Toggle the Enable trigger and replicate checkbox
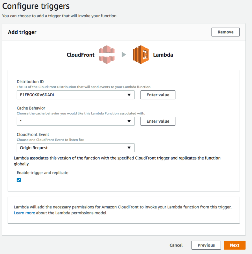 [x=19, y=180]
